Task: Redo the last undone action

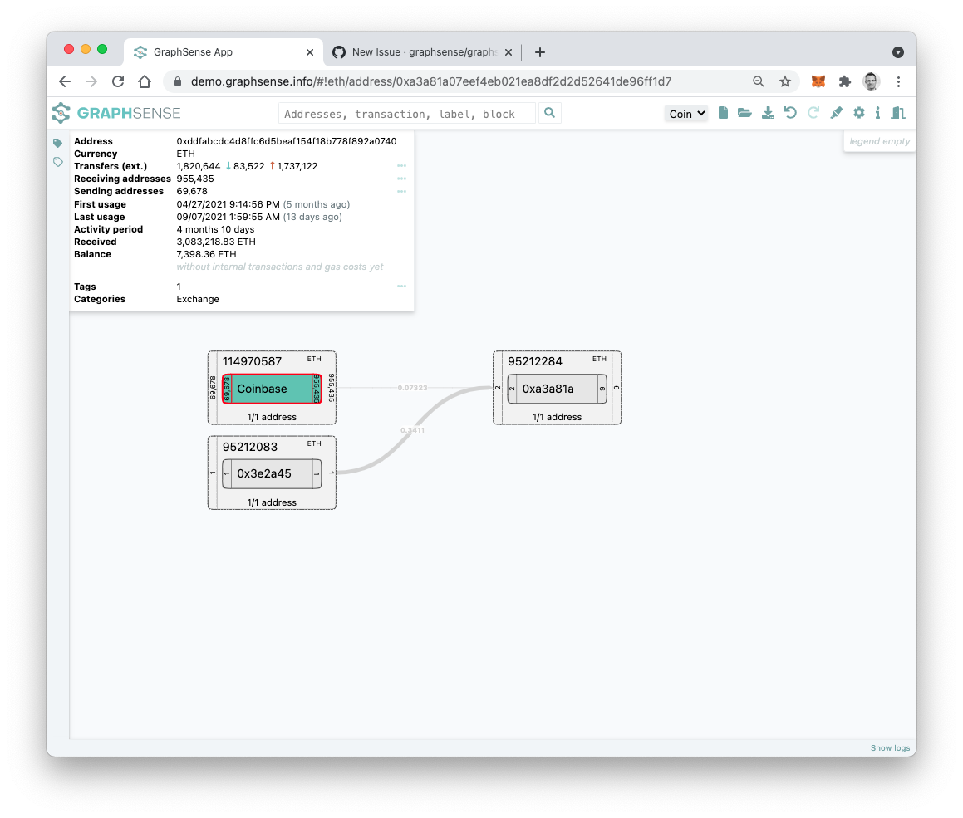Action: [x=813, y=112]
